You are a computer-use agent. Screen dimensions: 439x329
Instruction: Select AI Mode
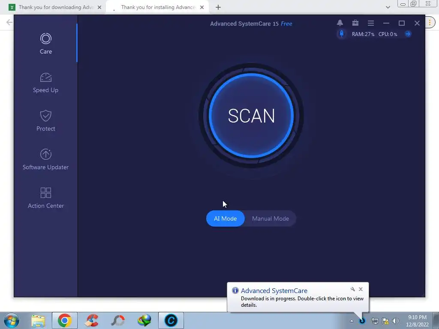(x=226, y=218)
